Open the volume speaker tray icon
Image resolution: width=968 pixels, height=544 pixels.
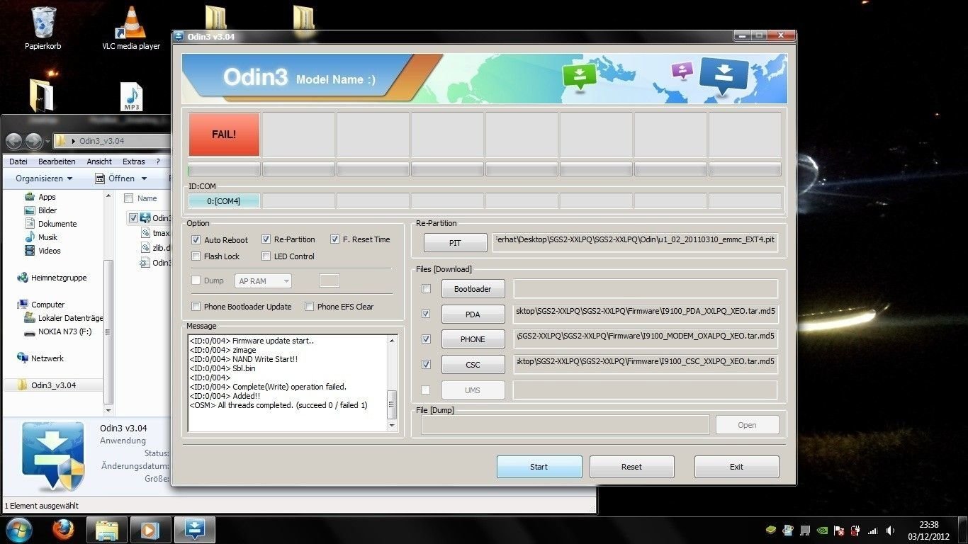click(891, 531)
